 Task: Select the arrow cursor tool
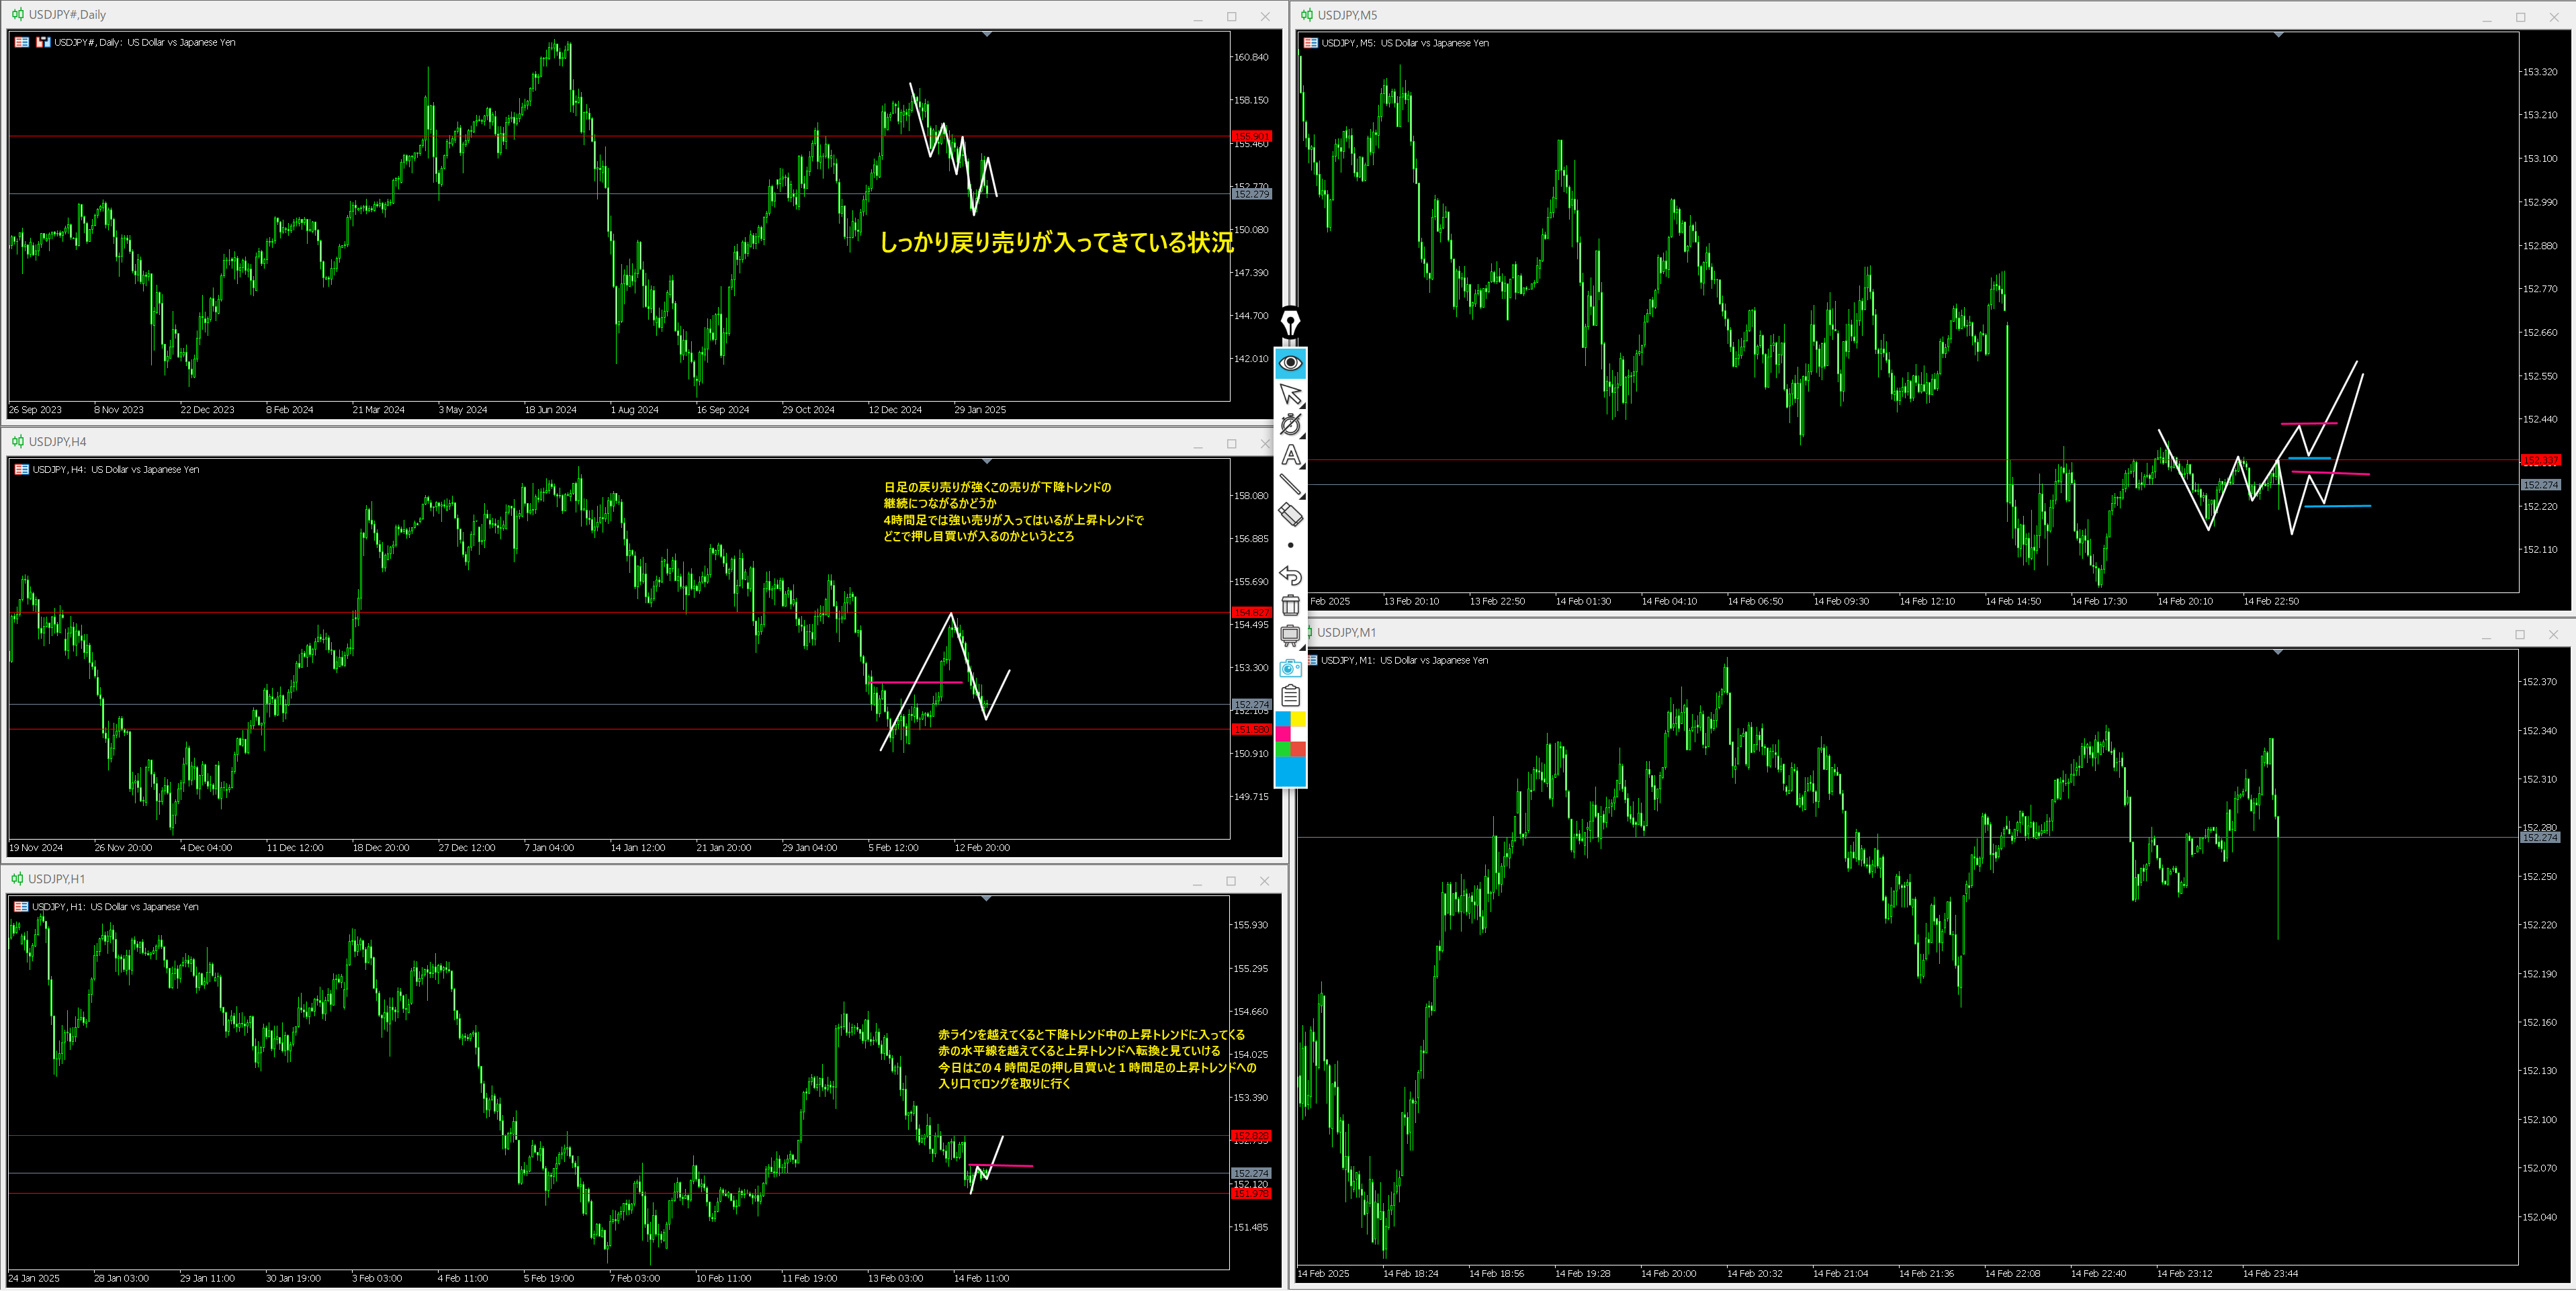click(1290, 393)
